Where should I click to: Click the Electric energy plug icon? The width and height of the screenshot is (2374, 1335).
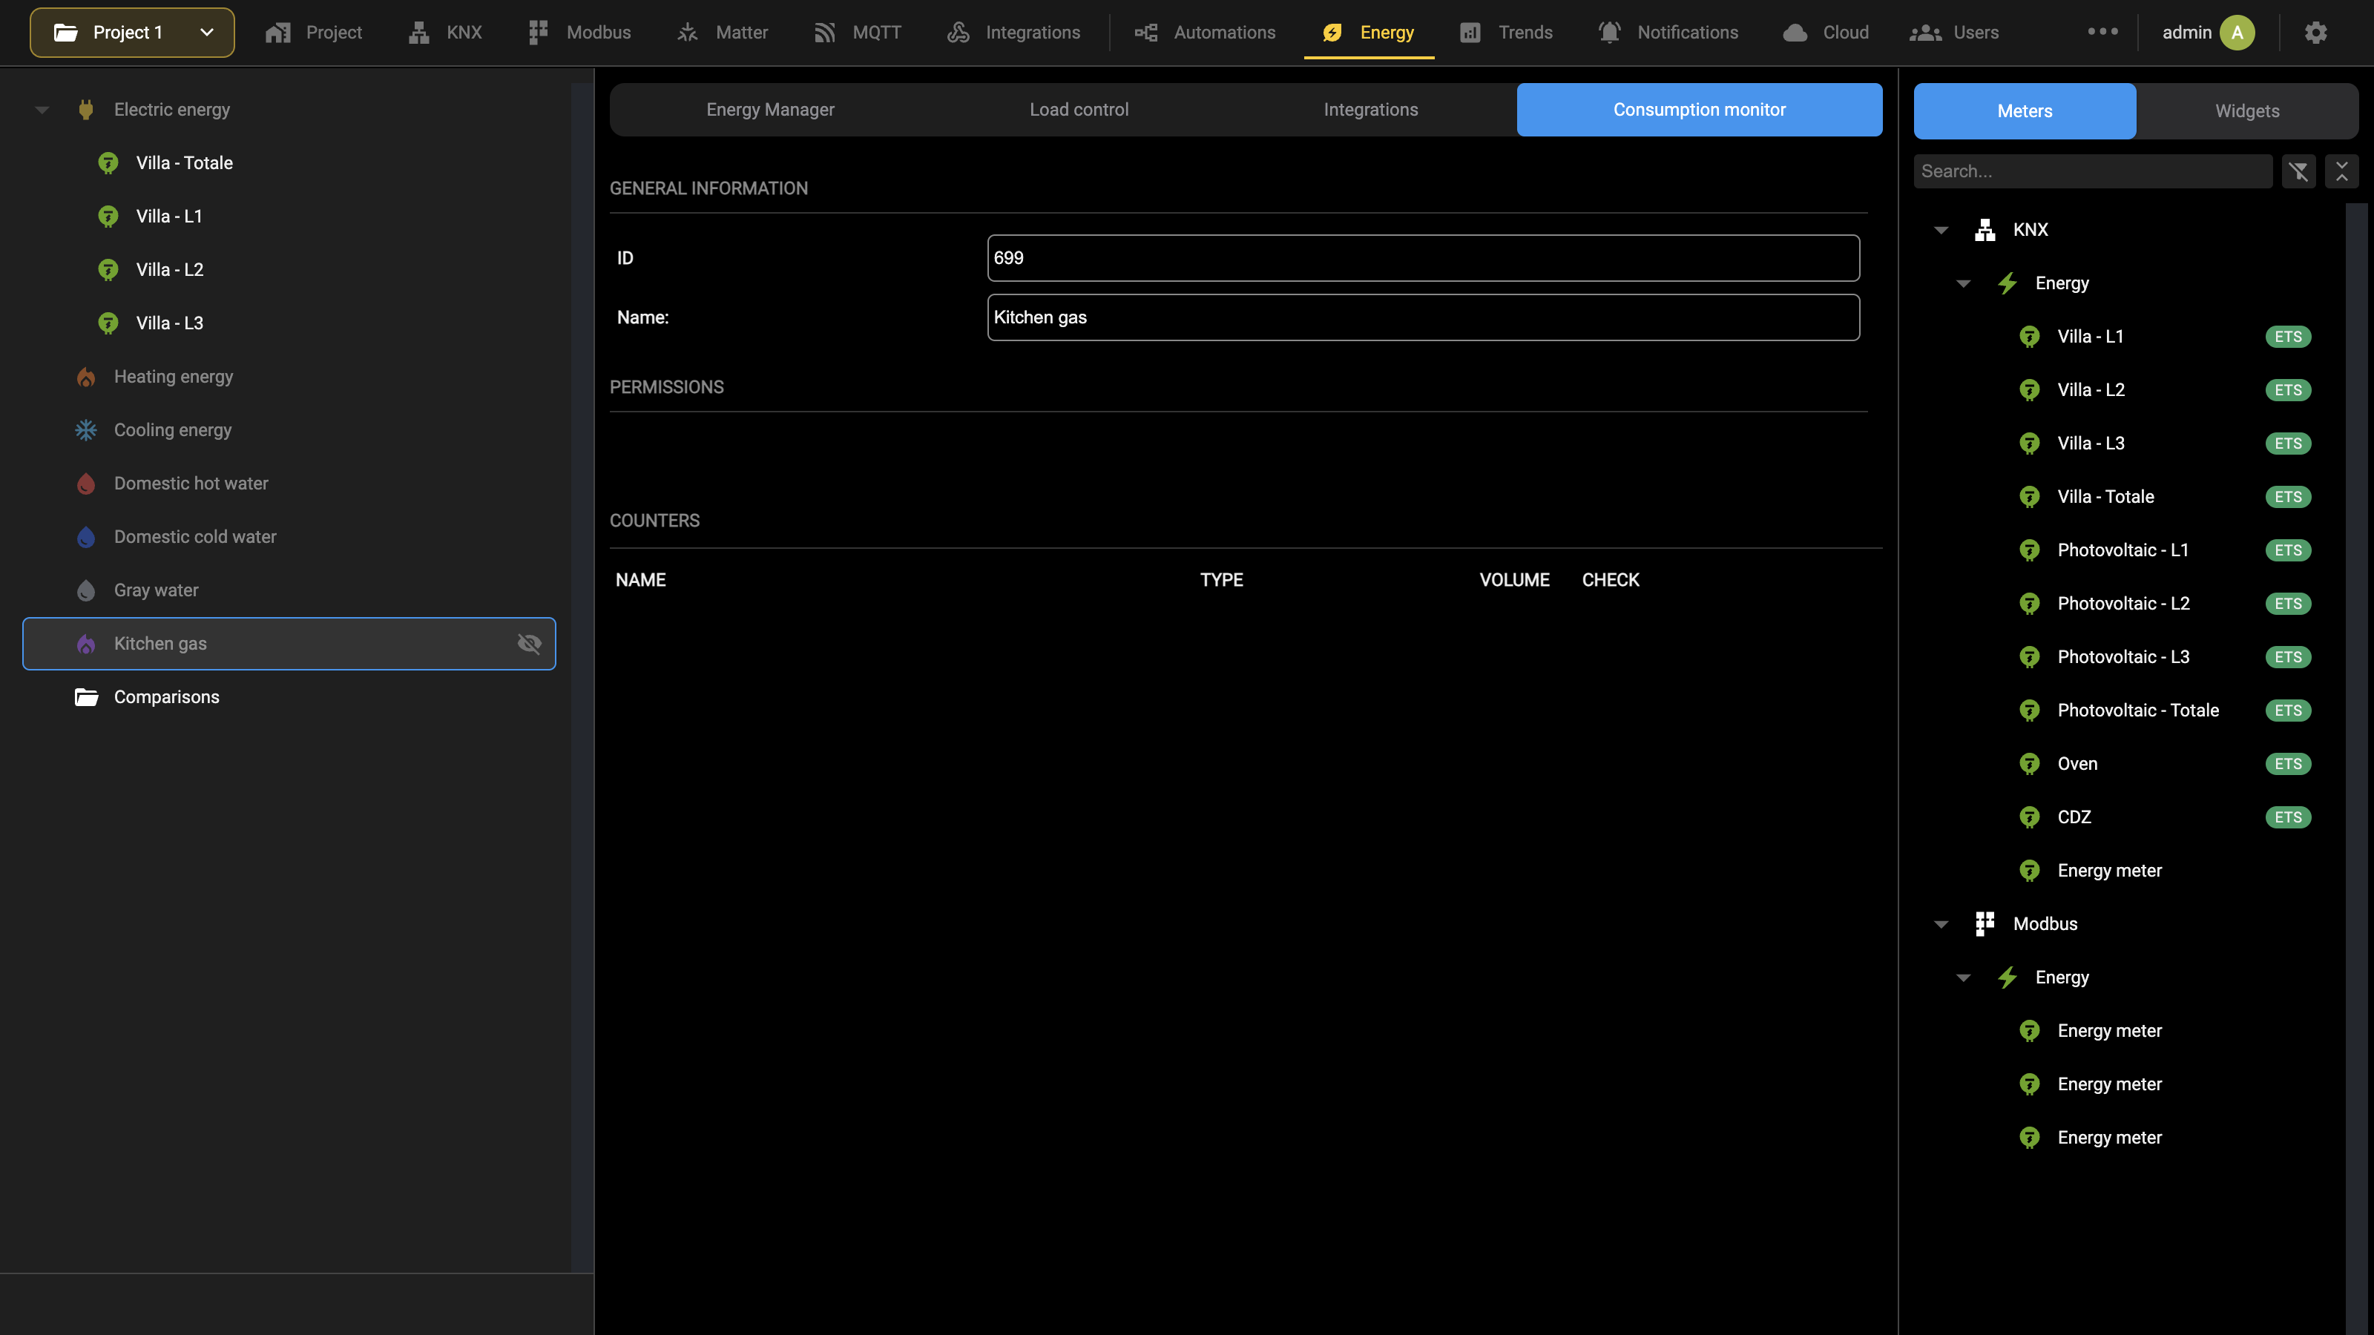coord(86,110)
